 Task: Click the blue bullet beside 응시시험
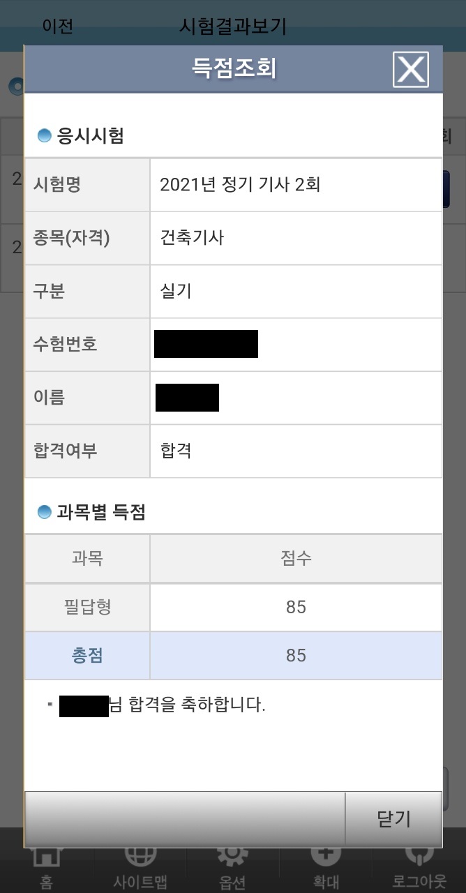(x=44, y=135)
